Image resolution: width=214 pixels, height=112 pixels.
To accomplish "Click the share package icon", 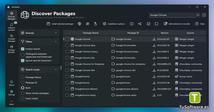I will tap(140, 24).
